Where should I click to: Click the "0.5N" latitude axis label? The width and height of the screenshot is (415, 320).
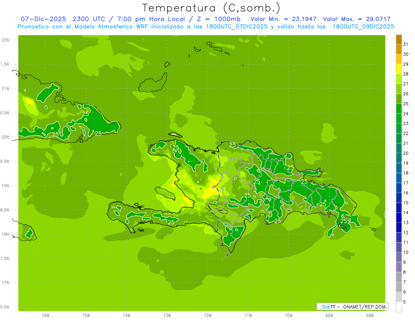[5, 113]
